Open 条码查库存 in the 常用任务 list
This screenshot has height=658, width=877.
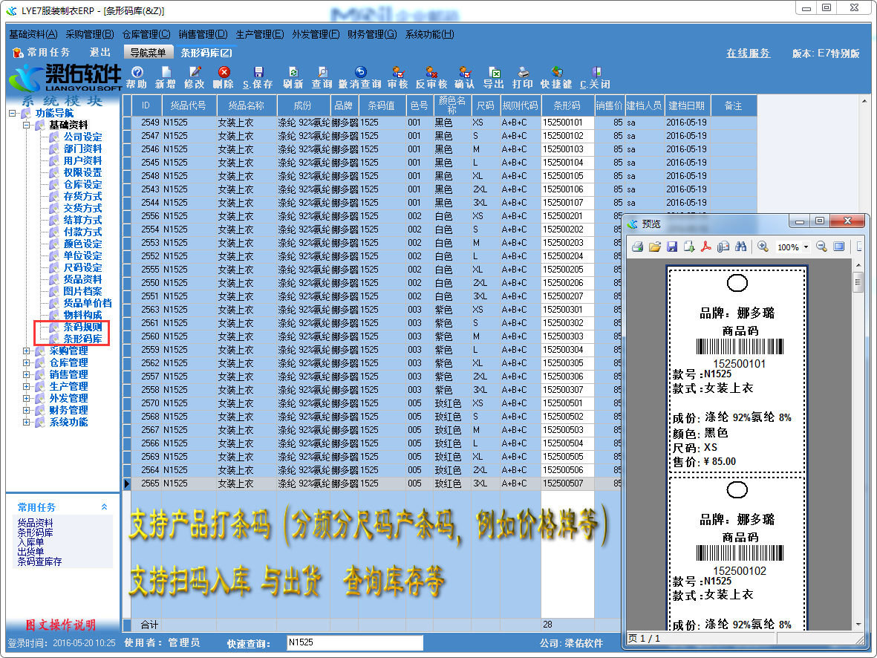39,561
